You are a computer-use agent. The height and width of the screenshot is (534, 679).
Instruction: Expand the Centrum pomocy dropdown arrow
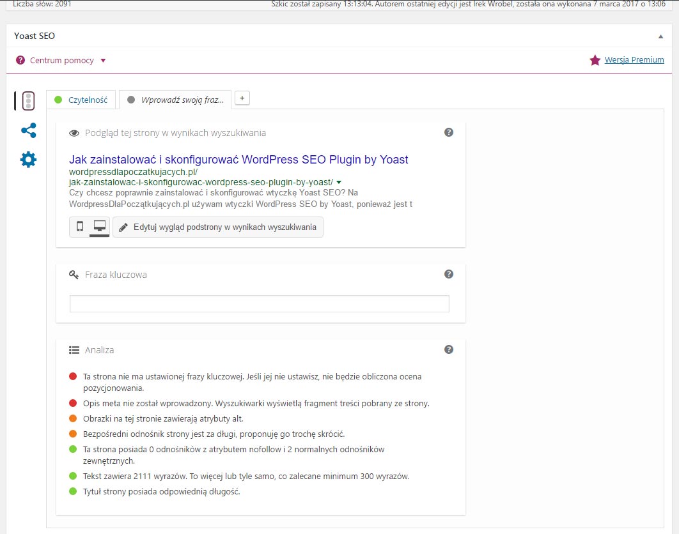(103, 61)
